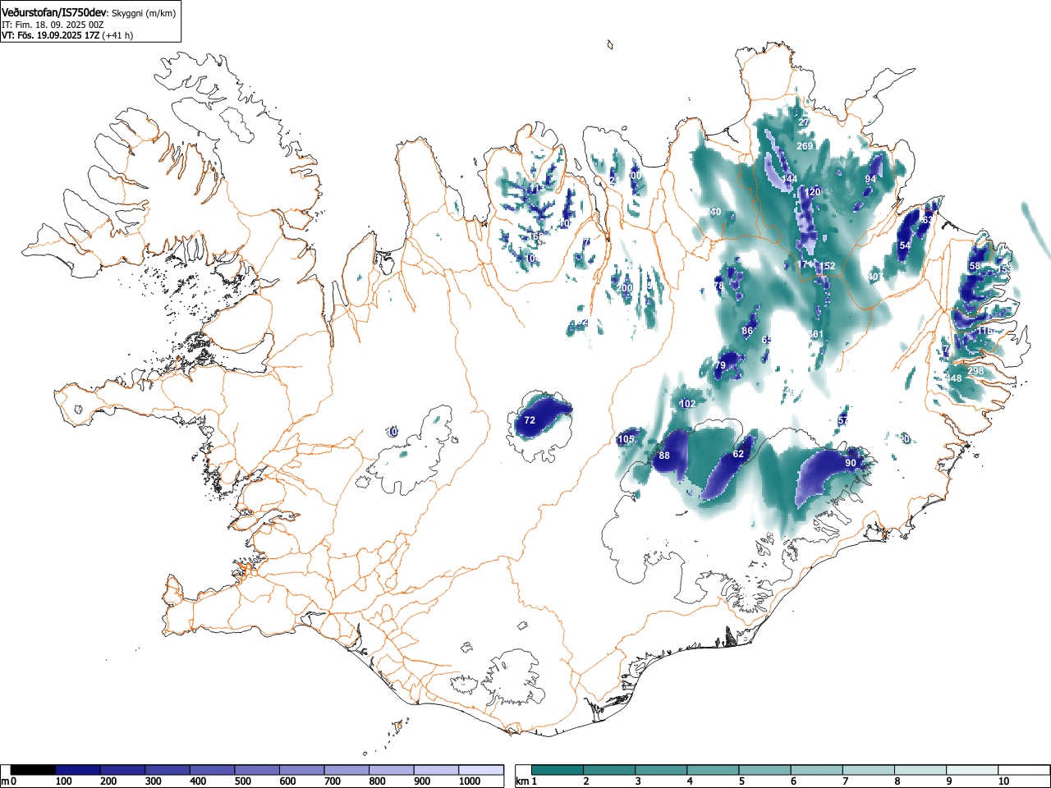Image resolution: width=1051 pixels, height=788 pixels.
Task: Click the 'IT: Fim. 18. 09. 2025 00Z' line
Action: point(53,25)
